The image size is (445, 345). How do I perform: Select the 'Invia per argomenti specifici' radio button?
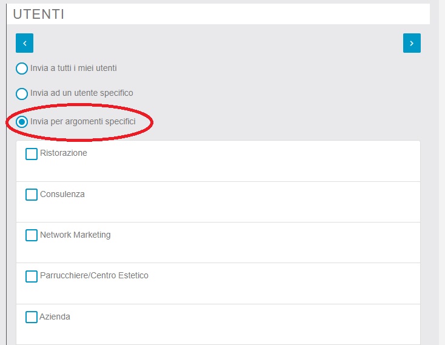pos(22,122)
